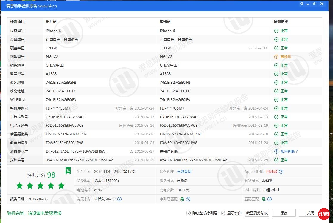This screenshot has width=333, height=223.
Task: Click the green check icon in 设备型号 row
Action: (276, 31)
